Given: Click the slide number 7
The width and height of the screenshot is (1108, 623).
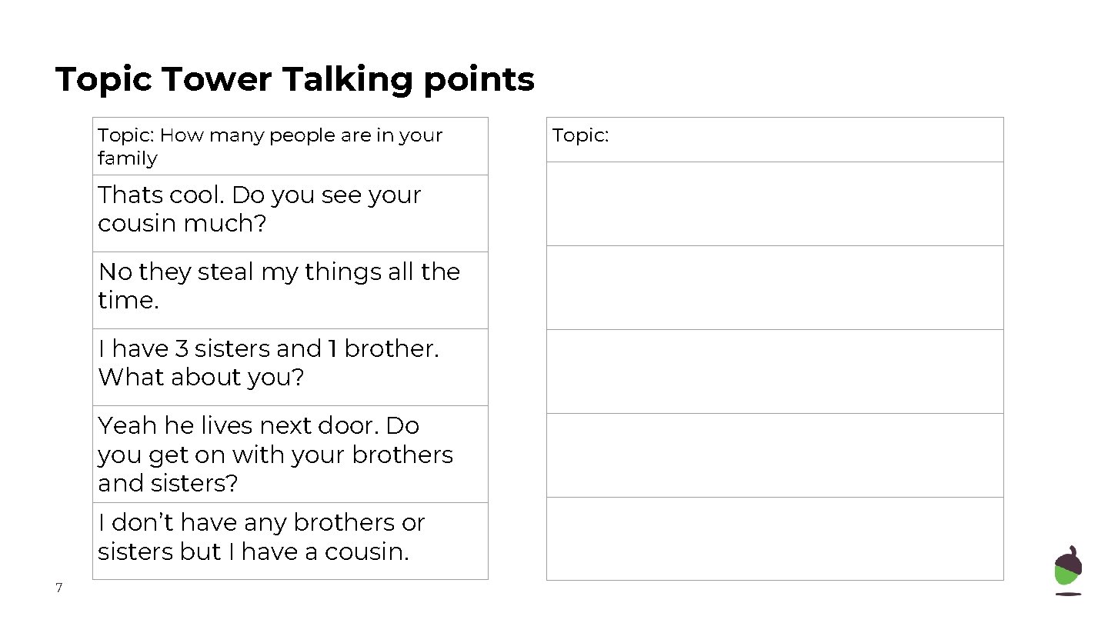Looking at the screenshot, I should click(58, 588).
